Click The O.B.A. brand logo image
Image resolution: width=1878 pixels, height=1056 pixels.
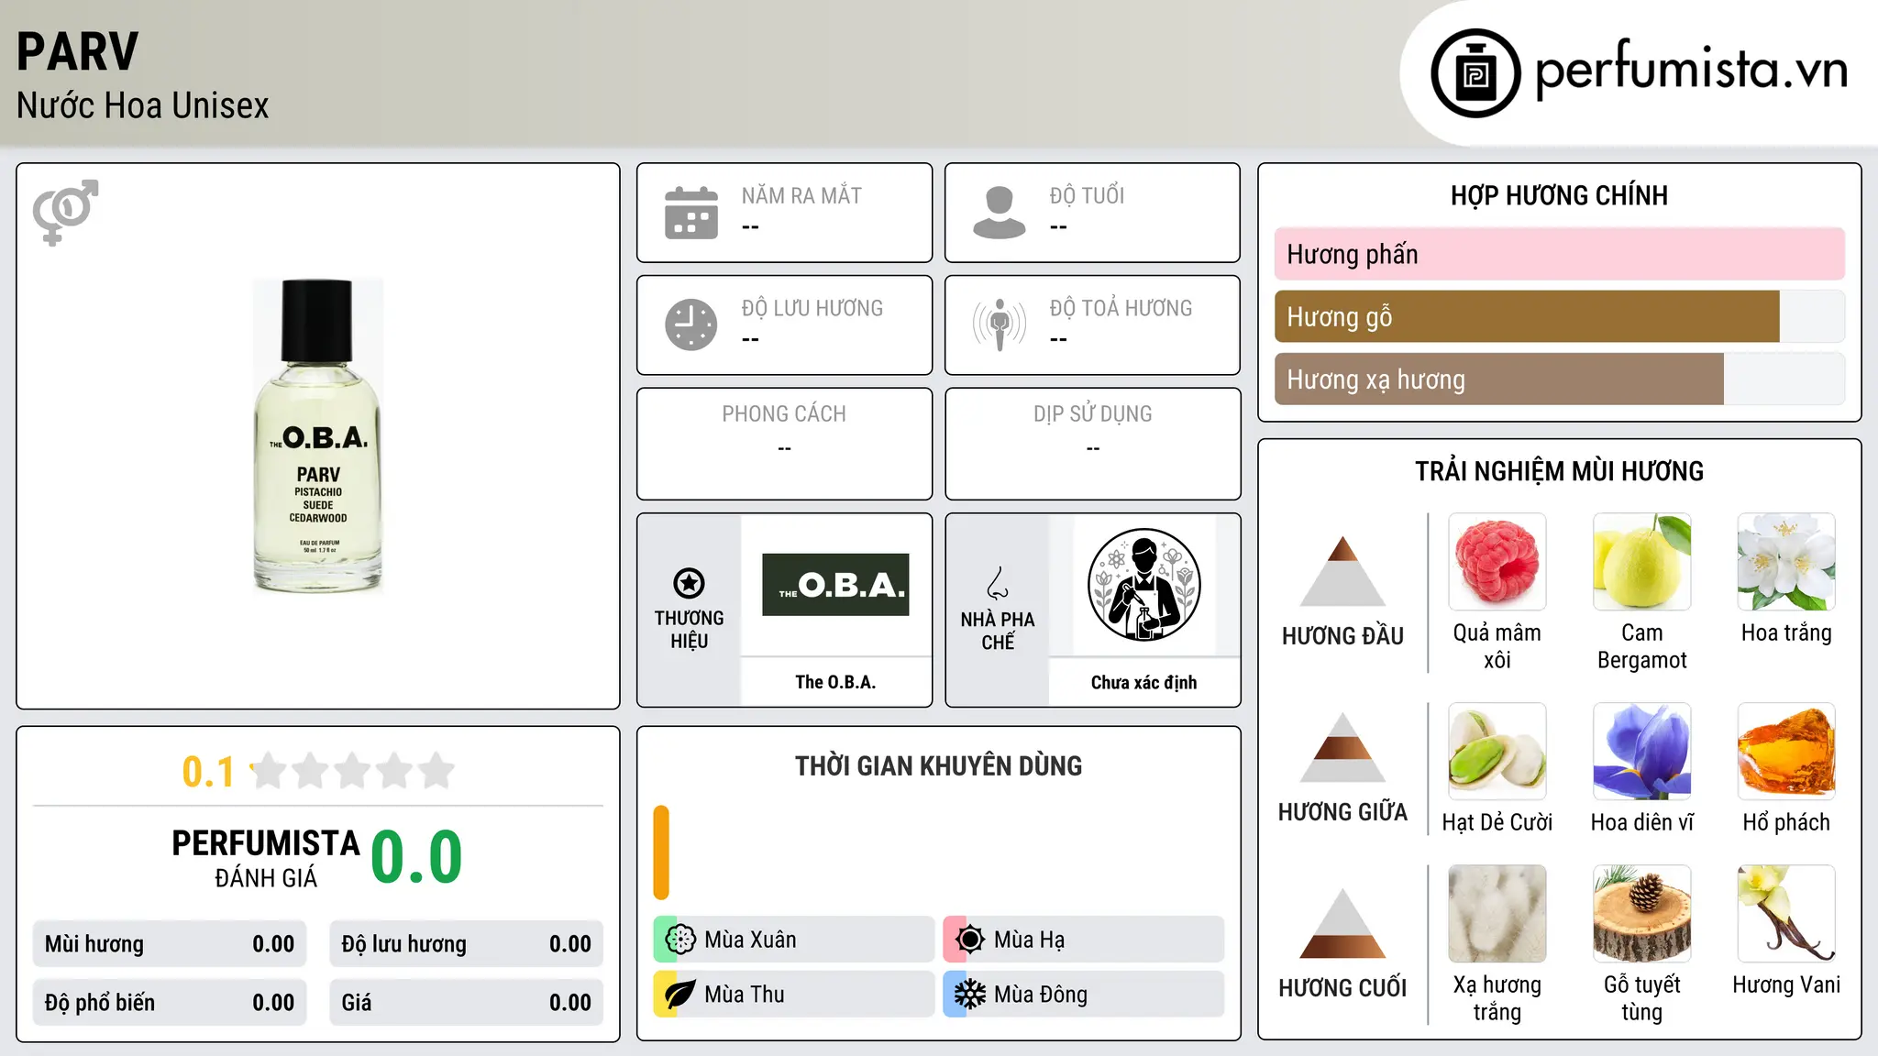[835, 585]
